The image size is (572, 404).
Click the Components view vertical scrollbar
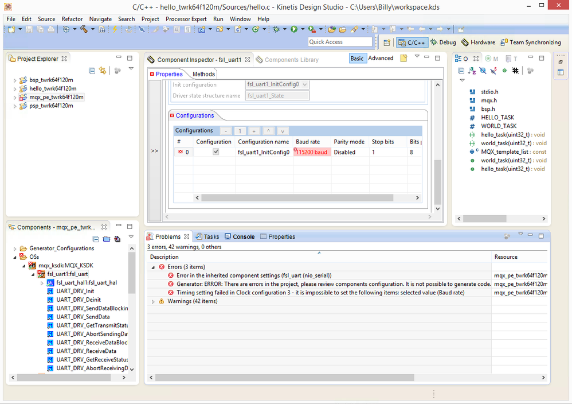132,273
